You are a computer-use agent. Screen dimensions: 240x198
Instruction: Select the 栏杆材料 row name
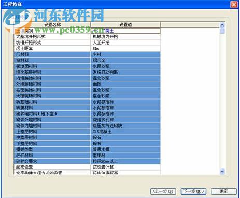[52, 155]
